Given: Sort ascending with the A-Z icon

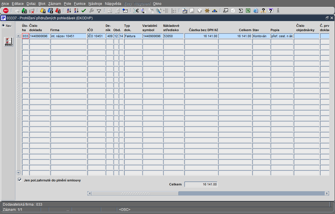Looking at the screenshot, I should click(69, 11).
